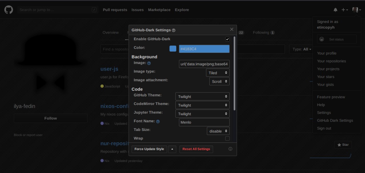Open the Image attachment Scroll dropdown
The height and width of the screenshot is (173, 365).
[219, 81]
